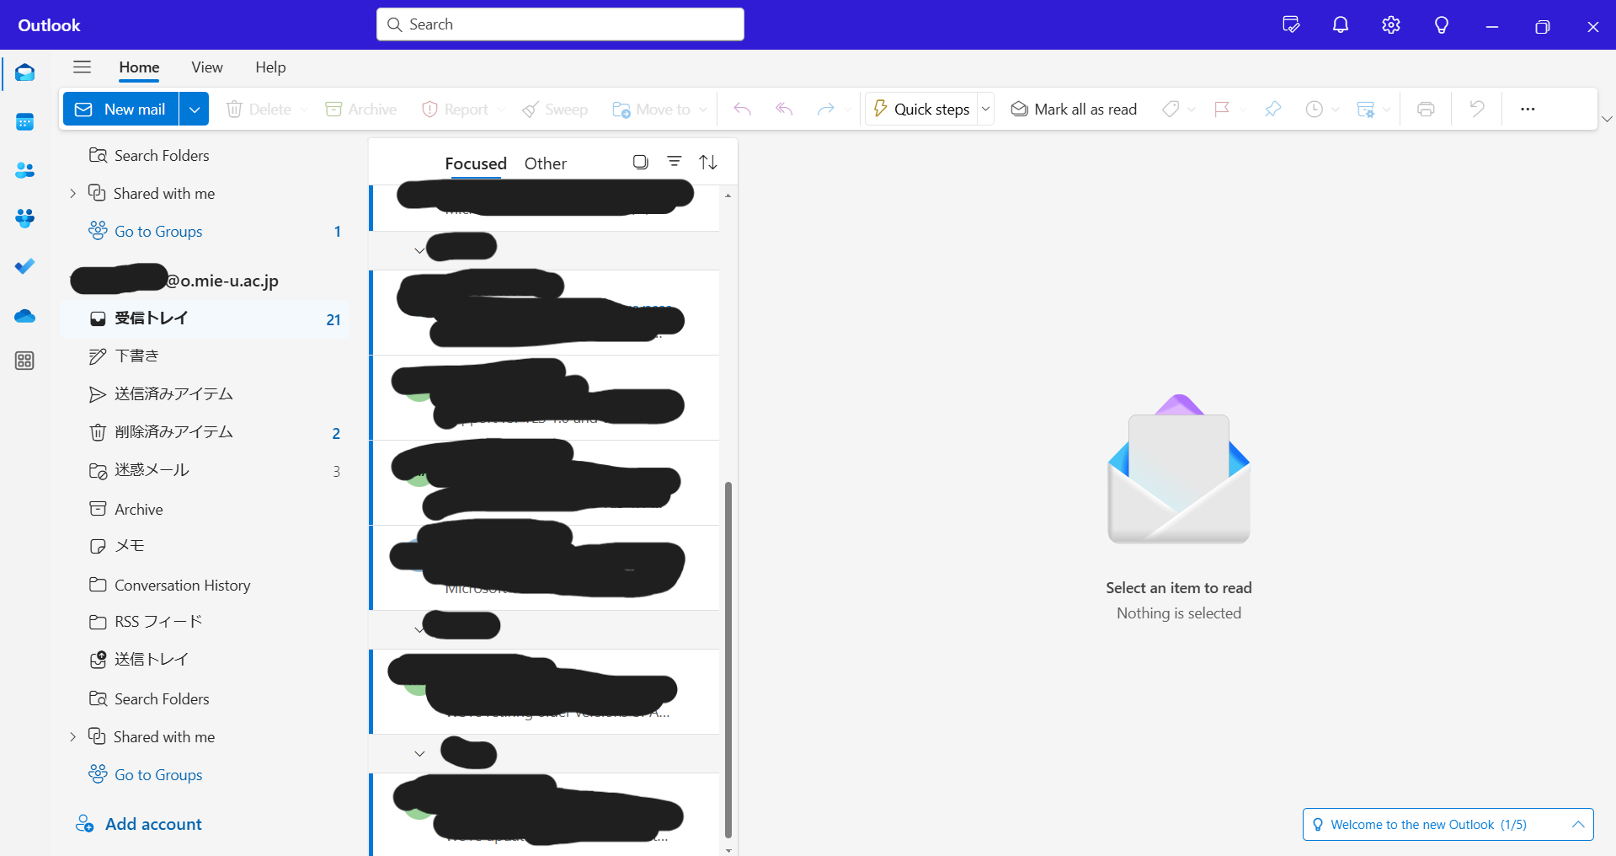The height and width of the screenshot is (856, 1616).
Task: Open the bottom Go to Groups link
Action: click(158, 774)
